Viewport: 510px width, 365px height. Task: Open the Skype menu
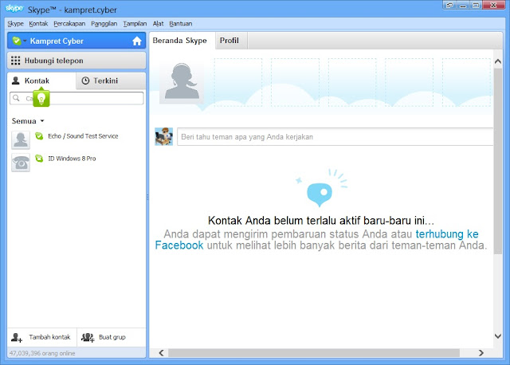[15, 24]
